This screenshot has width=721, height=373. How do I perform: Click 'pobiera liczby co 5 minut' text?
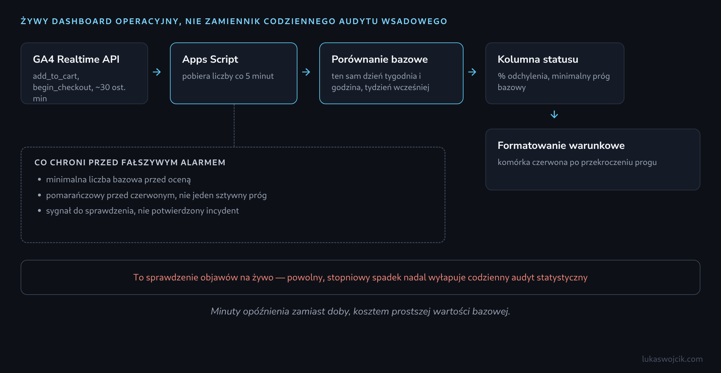[228, 76]
